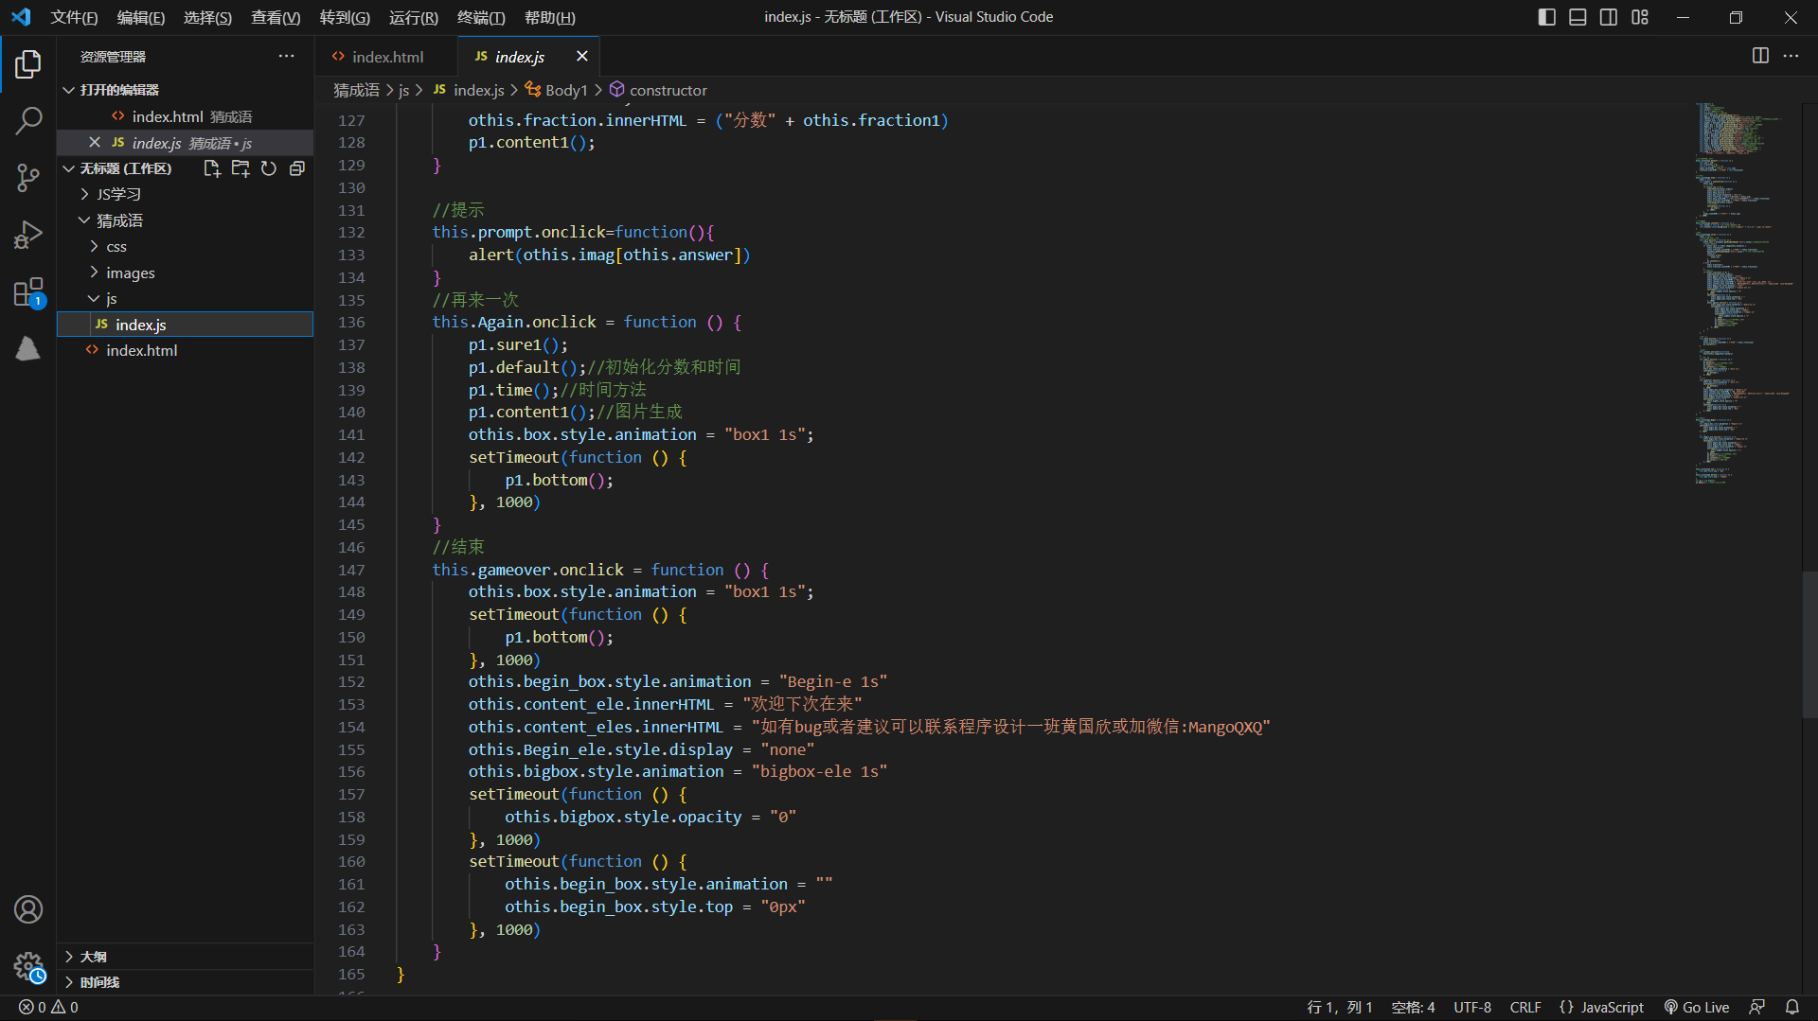Click the editor vertical scrollbar thumb
This screenshot has height=1021, width=1818.
coord(1809,643)
